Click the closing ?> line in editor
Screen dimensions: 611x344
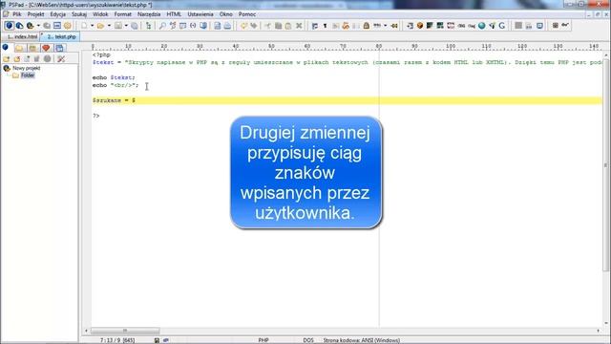[x=95, y=116]
